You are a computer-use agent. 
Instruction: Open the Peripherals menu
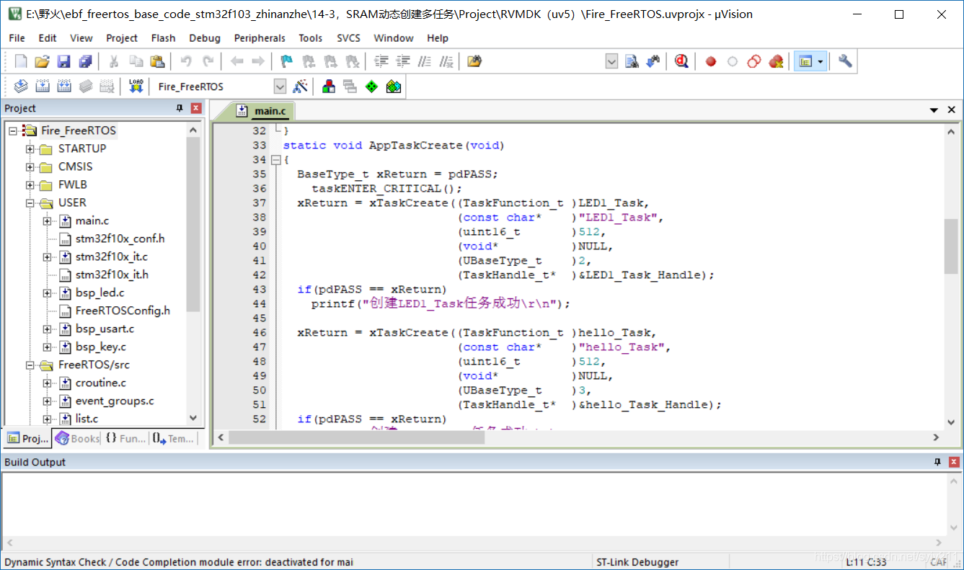pyautogui.click(x=260, y=38)
